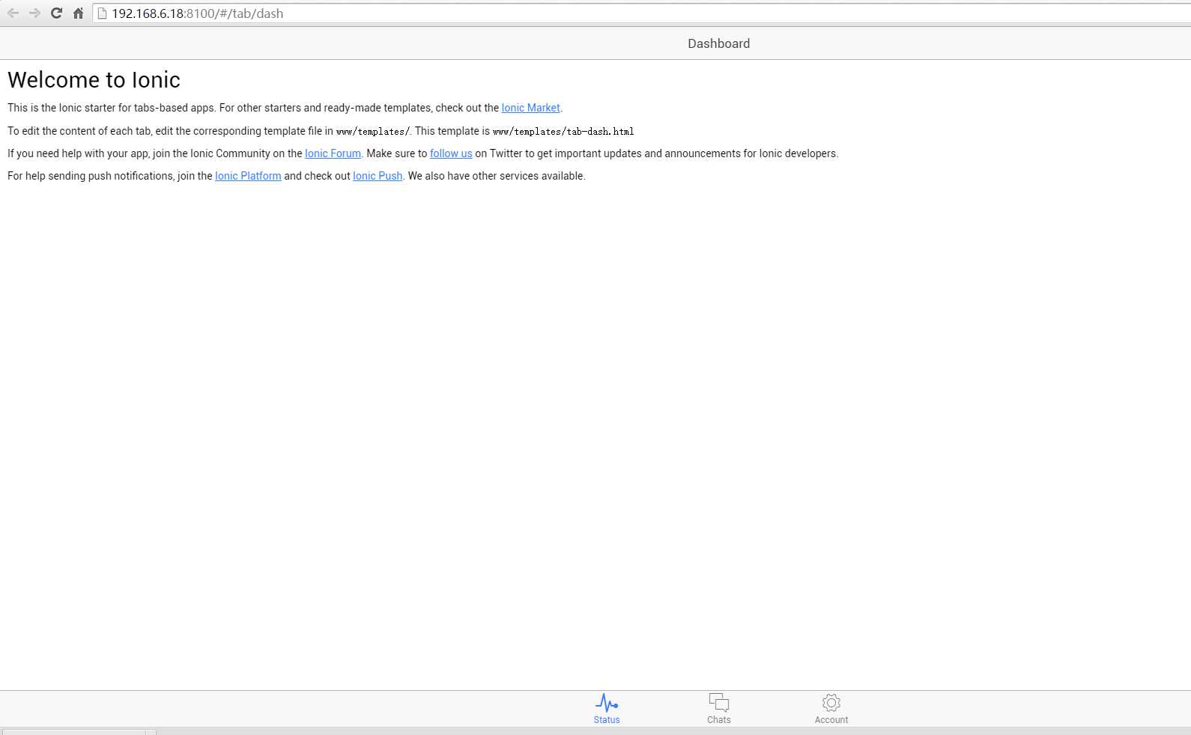Go back using the browser back arrow
This screenshot has width=1191, height=735.
coord(13,13)
